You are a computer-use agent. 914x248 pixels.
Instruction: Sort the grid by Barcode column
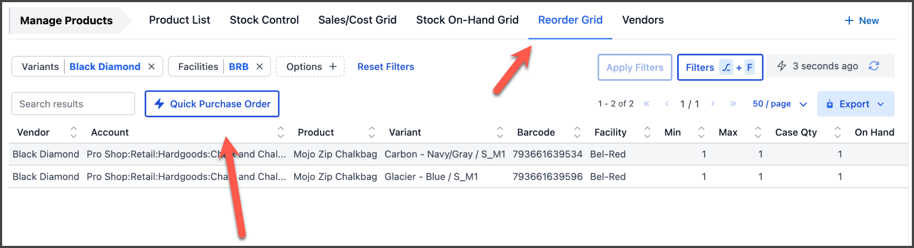click(x=577, y=132)
